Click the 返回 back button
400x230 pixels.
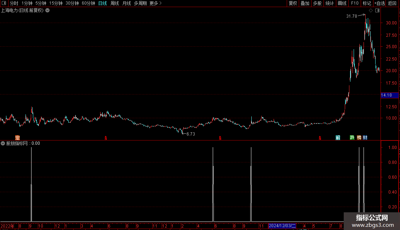(392, 3)
